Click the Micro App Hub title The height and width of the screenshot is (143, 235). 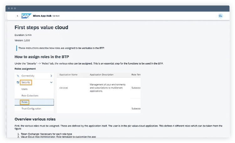coord(42,16)
